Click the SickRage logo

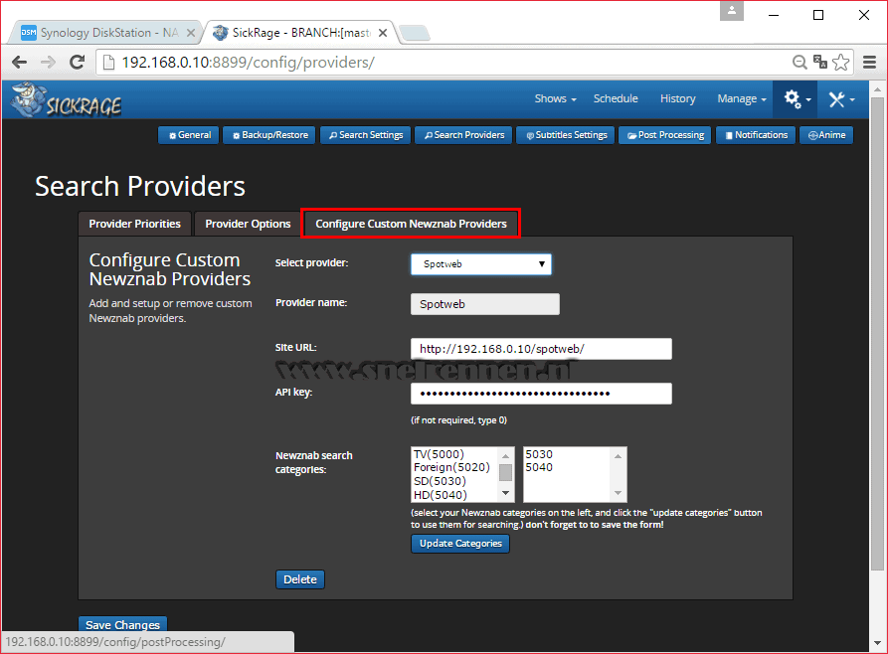click(x=67, y=99)
